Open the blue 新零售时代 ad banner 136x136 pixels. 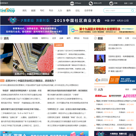(x=34, y=30)
